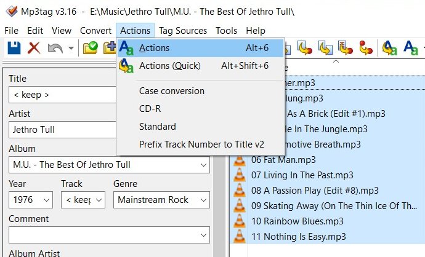Open the Genre dropdown showing Mainstream Rock
Image resolution: width=425 pixels, height=257 pixels.
203,200
